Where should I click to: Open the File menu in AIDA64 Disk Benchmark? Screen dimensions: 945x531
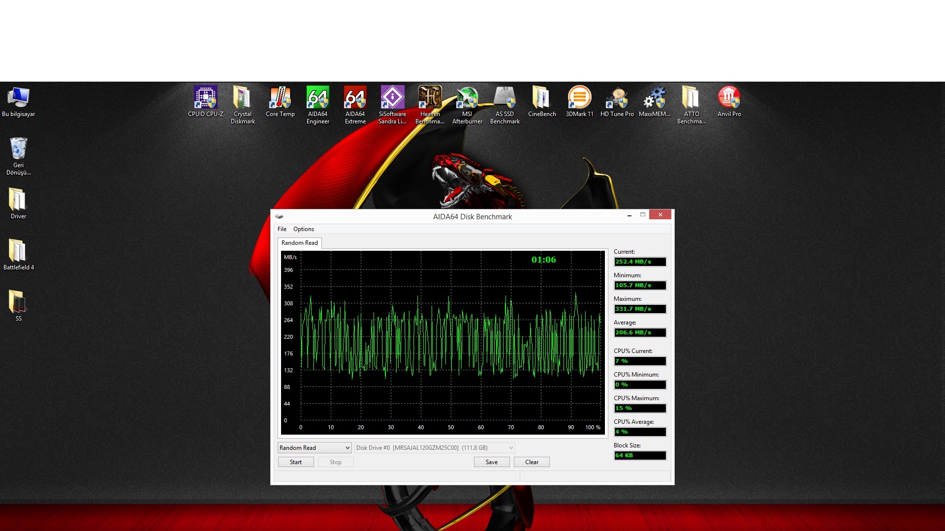pyautogui.click(x=282, y=229)
